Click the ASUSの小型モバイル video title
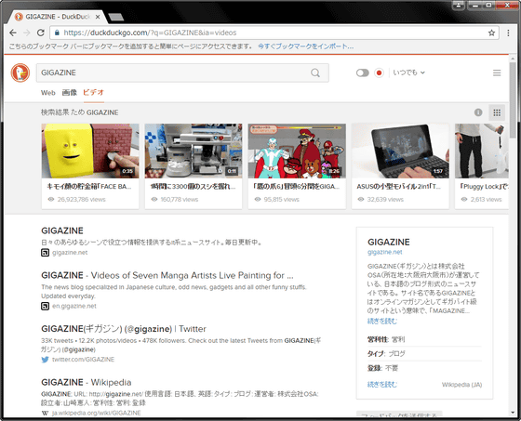Image resolution: width=521 pixels, height=421 pixels. coord(399,187)
